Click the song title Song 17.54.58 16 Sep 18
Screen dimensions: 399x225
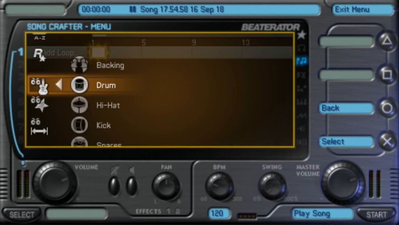[x=182, y=10]
